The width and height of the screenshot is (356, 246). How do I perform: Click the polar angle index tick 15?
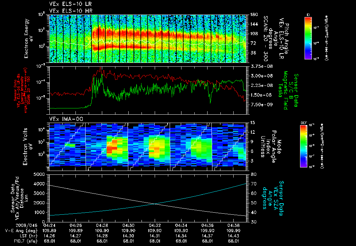pyautogui.click(x=252, y=123)
